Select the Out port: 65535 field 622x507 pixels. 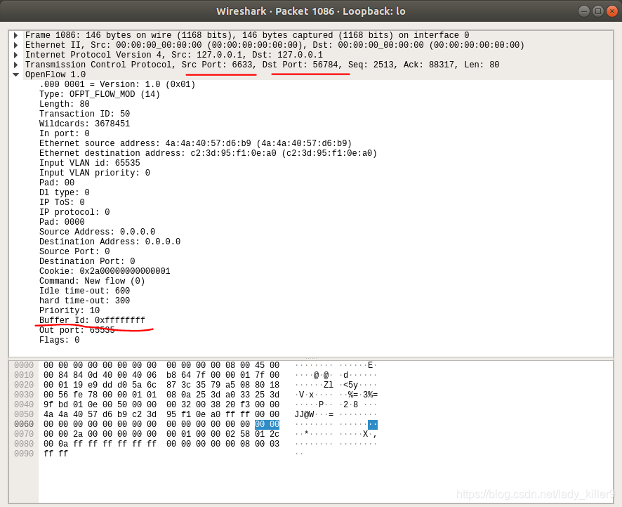pos(77,330)
